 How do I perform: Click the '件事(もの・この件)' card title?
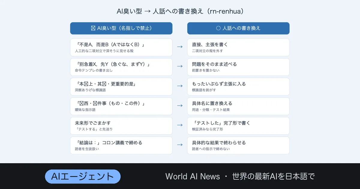coord(110,103)
